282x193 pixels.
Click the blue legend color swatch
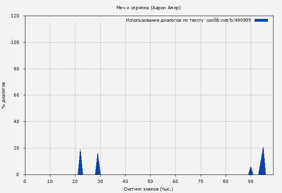pos(261,20)
